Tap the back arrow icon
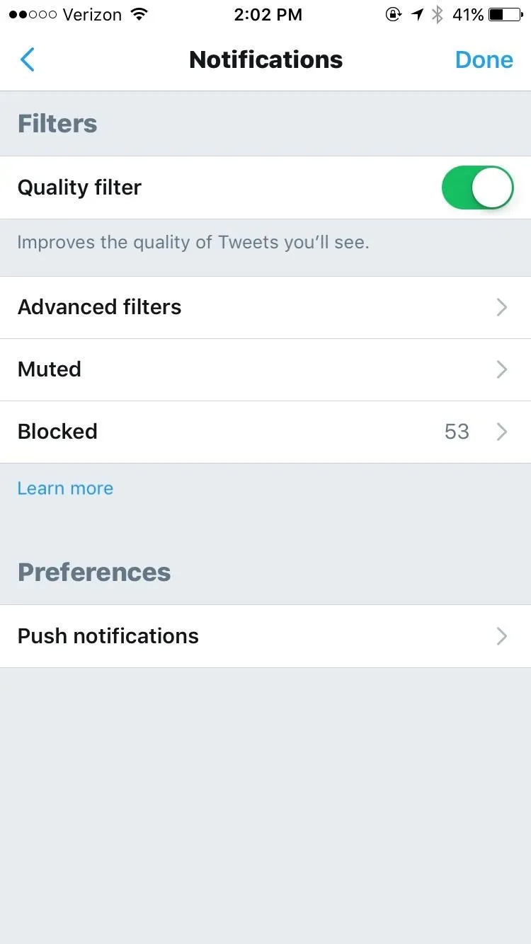Image resolution: width=531 pixels, height=944 pixels. coord(28,60)
